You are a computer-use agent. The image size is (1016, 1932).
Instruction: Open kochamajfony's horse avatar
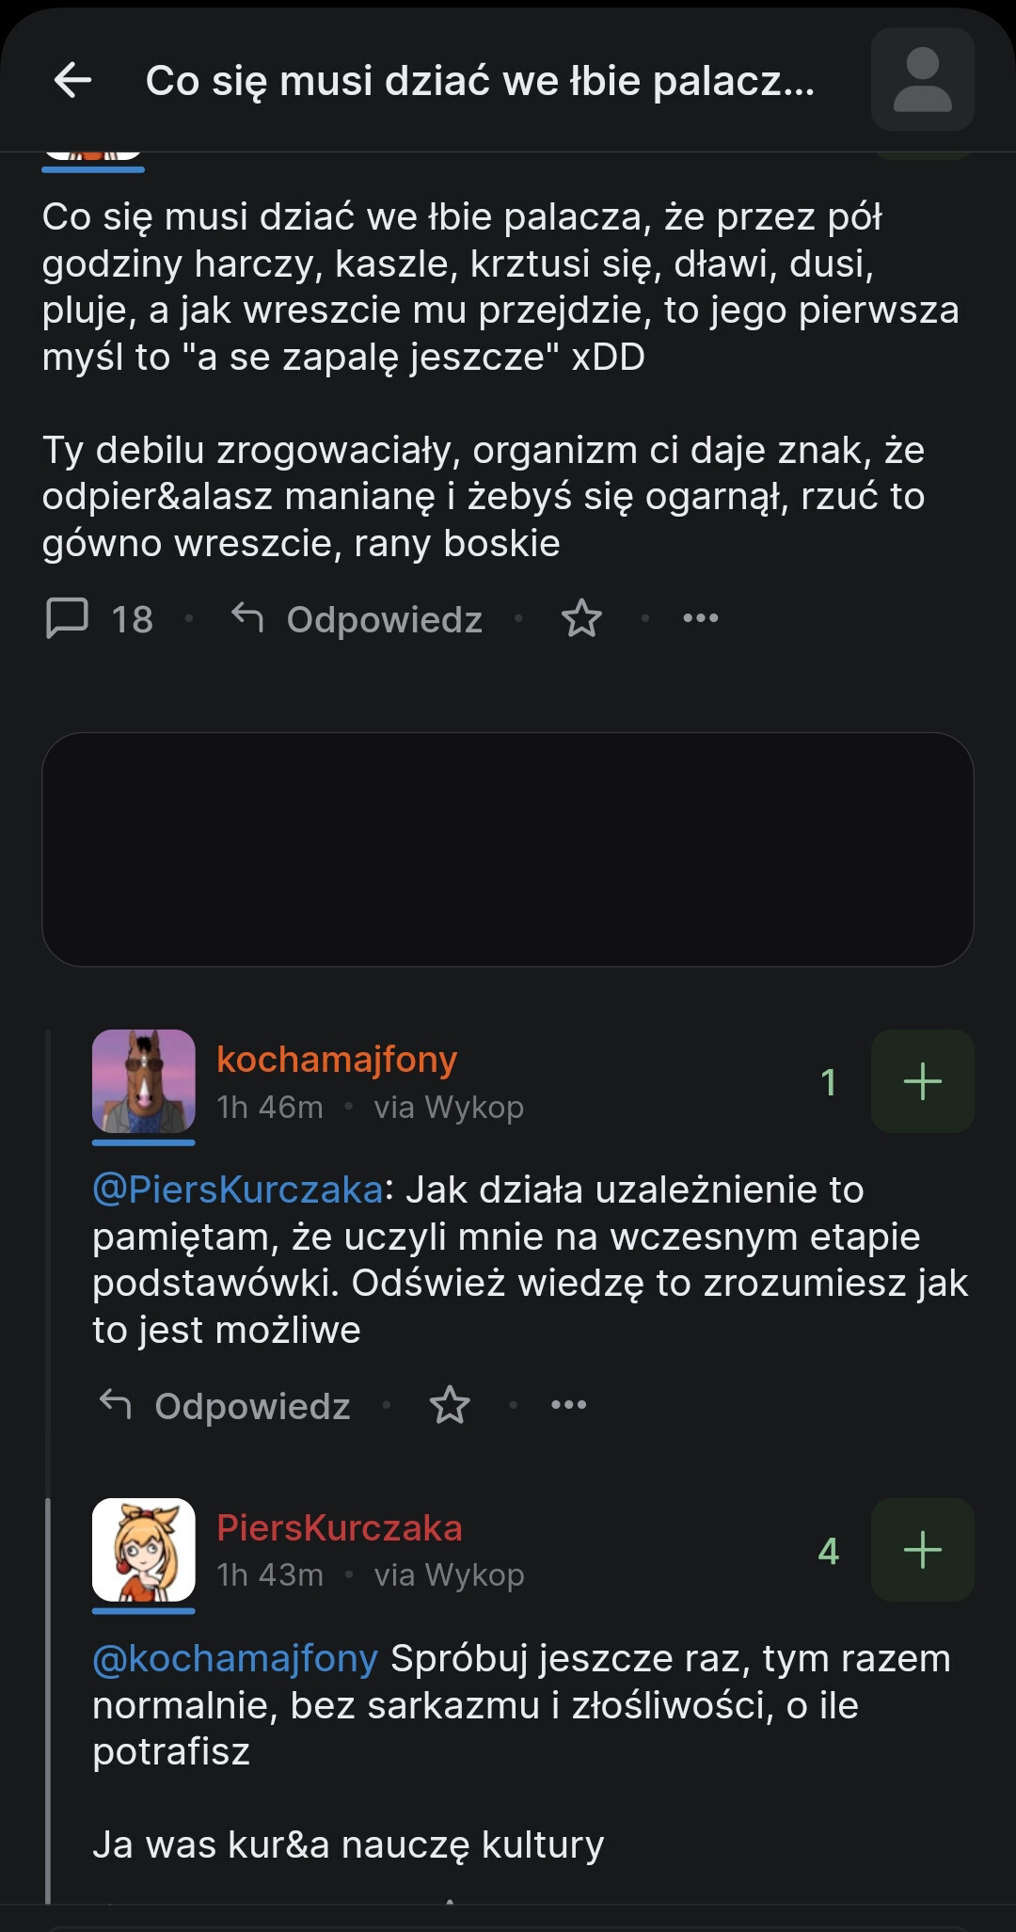[143, 1080]
